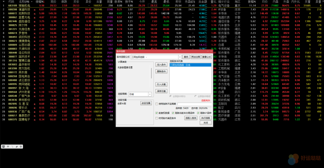
Task: Click the K marker on the 罗普特 row
Action: click(35, 33)
